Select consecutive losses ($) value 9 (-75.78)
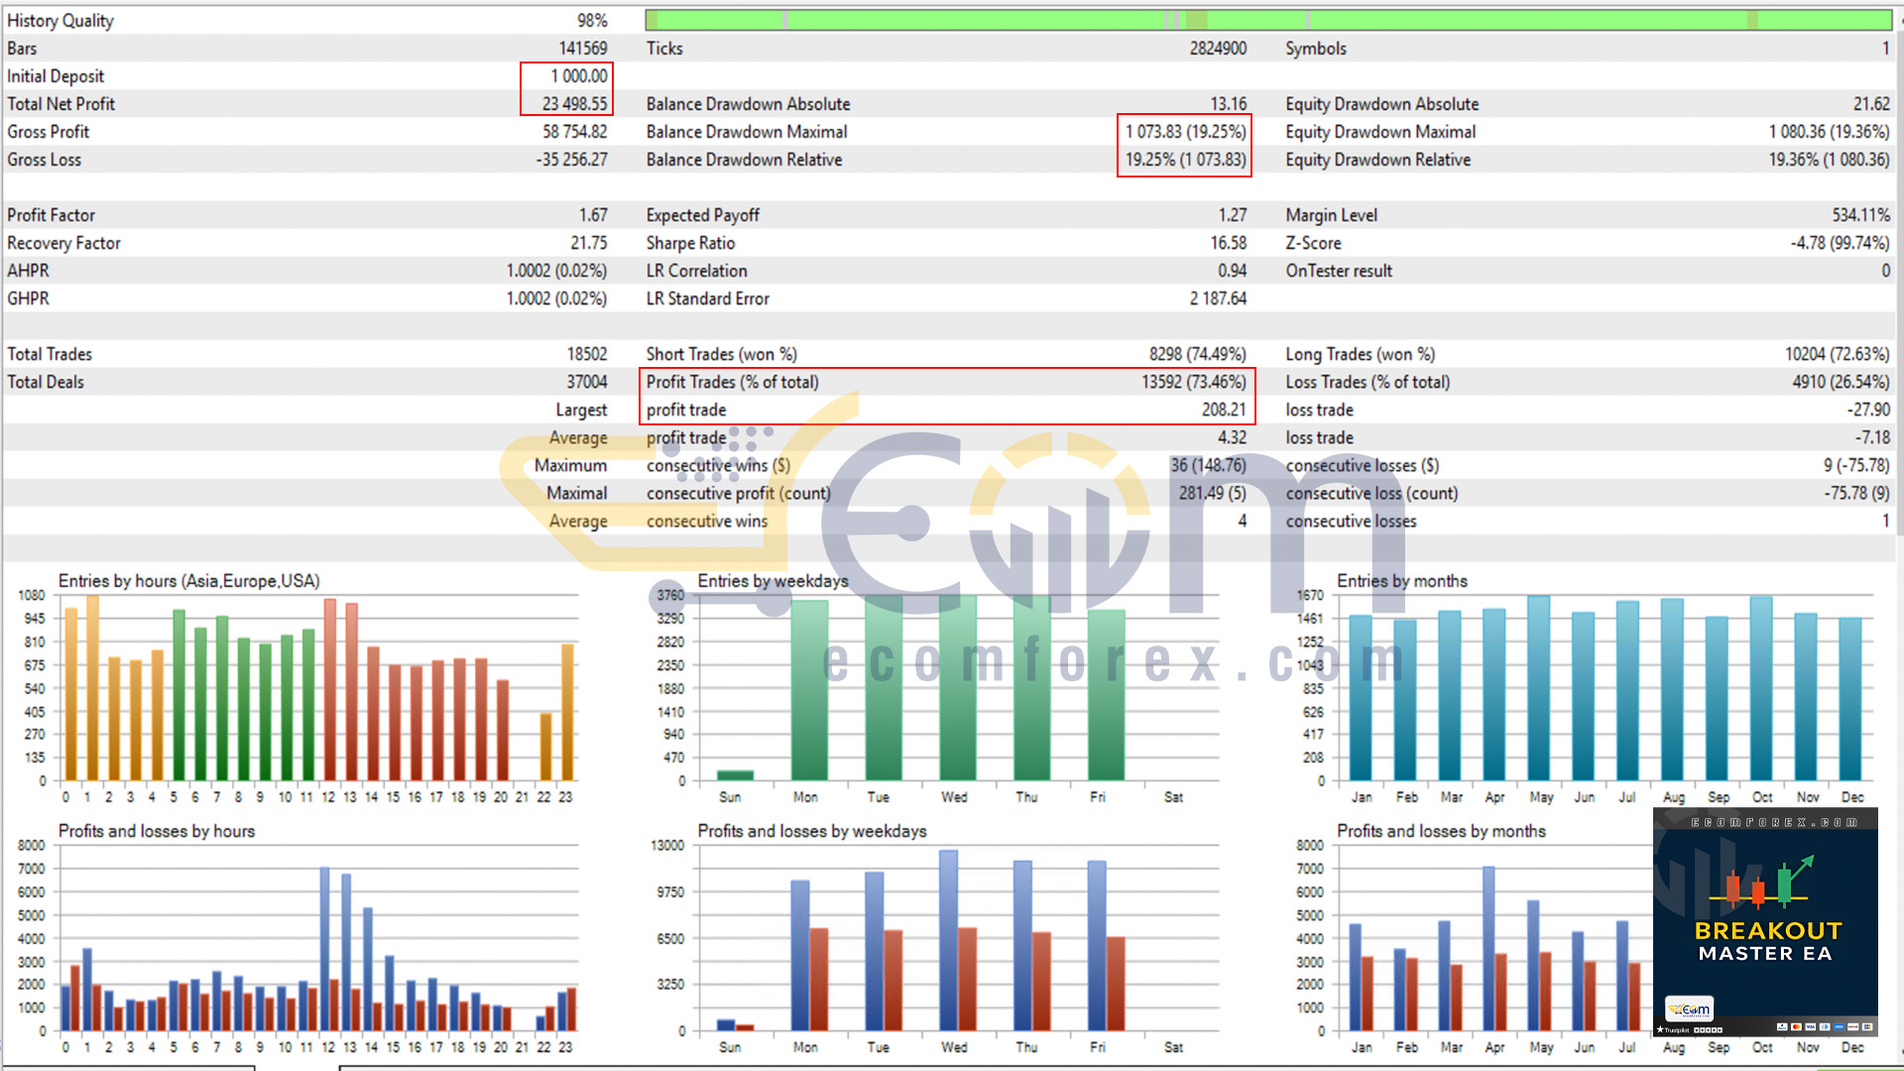1904x1071 pixels. pos(1857,465)
